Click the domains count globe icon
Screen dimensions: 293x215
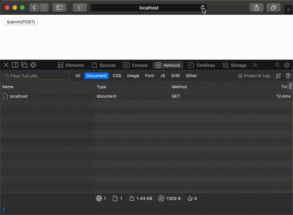tap(99, 199)
